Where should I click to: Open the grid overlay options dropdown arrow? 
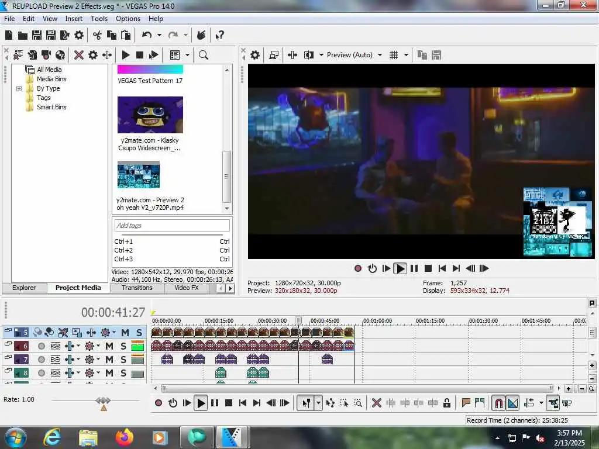(x=406, y=55)
